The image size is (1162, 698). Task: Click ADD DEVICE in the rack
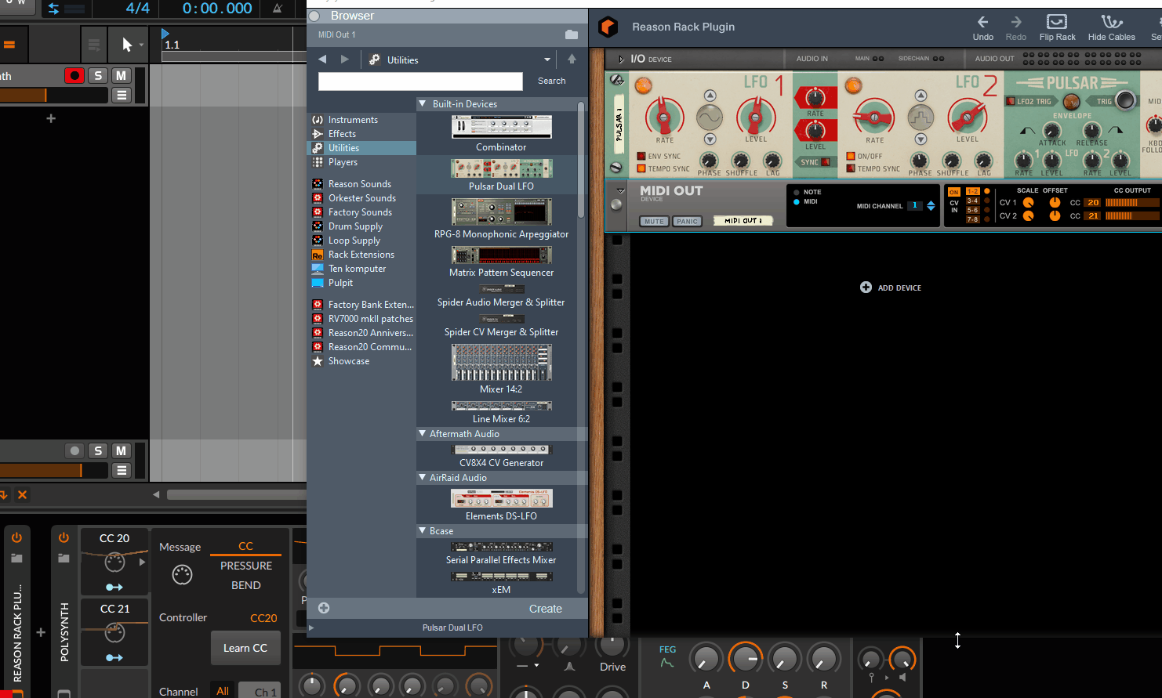[891, 288]
